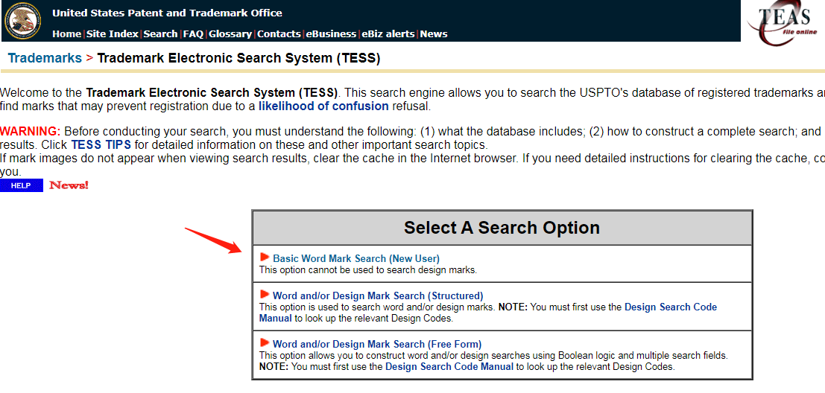Click red arrow icon beside Structured search
Image resolution: width=825 pixels, height=393 pixels.
[265, 295]
